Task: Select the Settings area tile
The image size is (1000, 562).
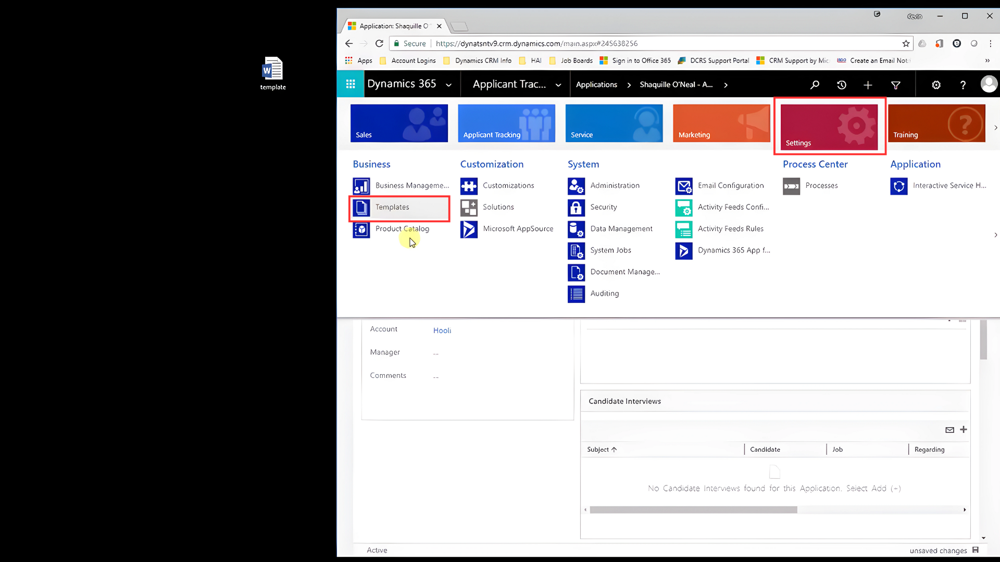Action: click(829, 127)
